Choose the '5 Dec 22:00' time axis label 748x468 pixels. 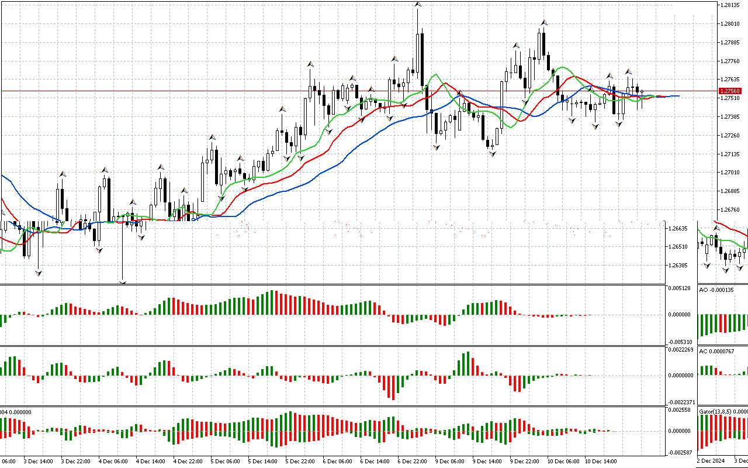click(x=300, y=462)
